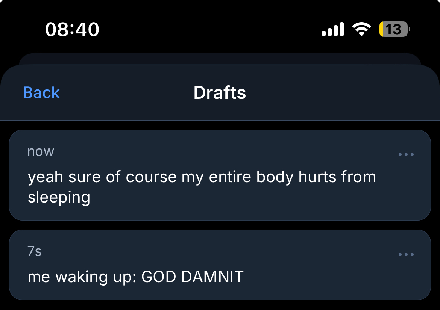Tap the Drafts header title
The image size is (440, 310).
coord(220,92)
